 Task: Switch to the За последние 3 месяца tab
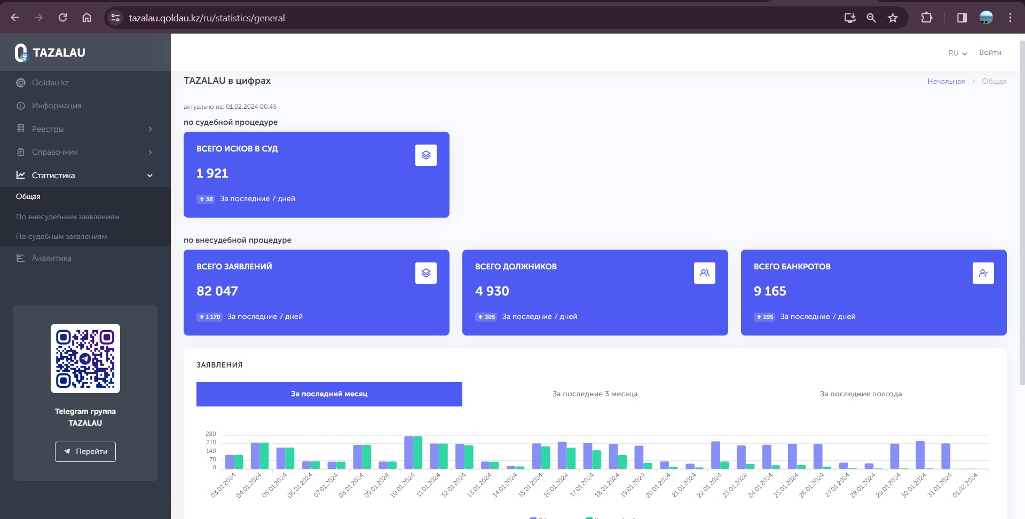coord(595,394)
